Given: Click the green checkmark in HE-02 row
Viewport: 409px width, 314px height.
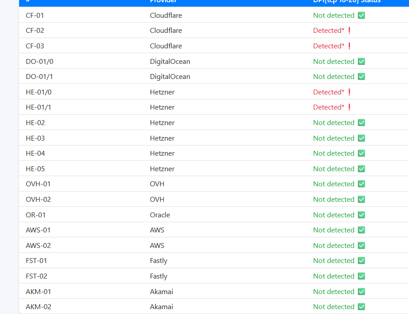Looking at the screenshot, I should (361, 122).
